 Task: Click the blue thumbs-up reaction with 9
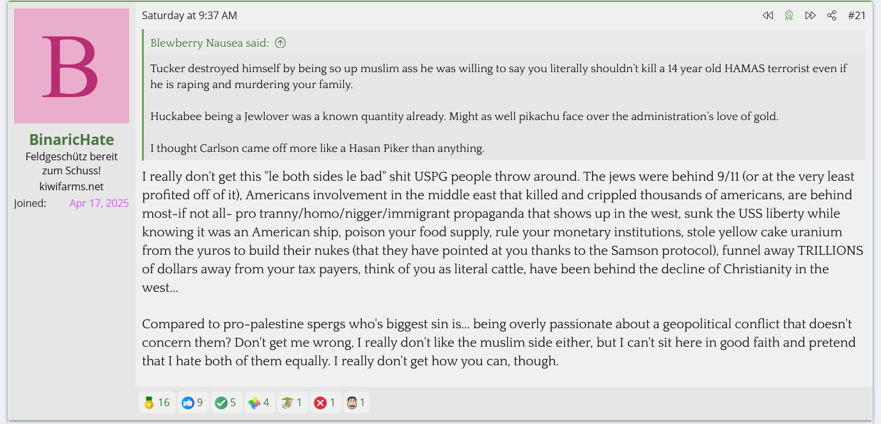click(x=192, y=402)
